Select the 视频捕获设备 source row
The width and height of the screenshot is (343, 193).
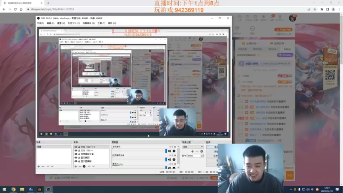coord(91,154)
